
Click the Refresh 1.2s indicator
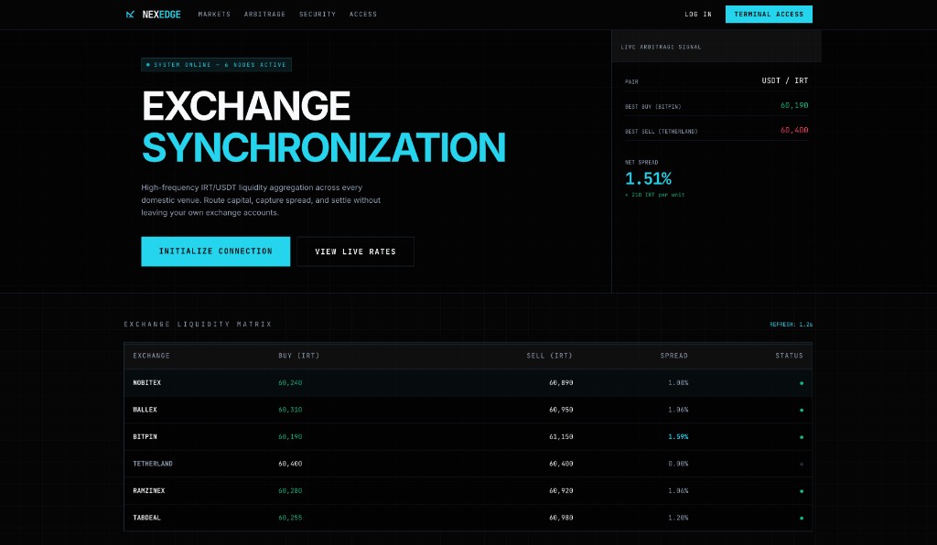pos(792,324)
